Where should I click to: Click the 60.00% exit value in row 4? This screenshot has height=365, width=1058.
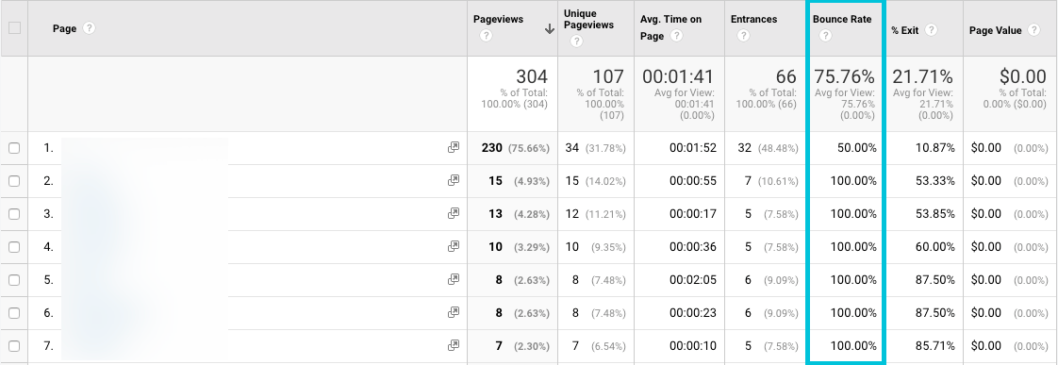point(935,247)
